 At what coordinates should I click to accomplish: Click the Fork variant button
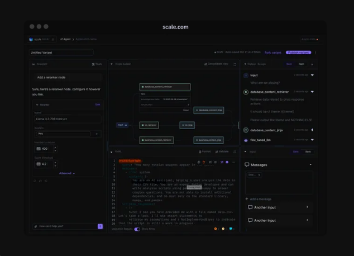coord(272,53)
